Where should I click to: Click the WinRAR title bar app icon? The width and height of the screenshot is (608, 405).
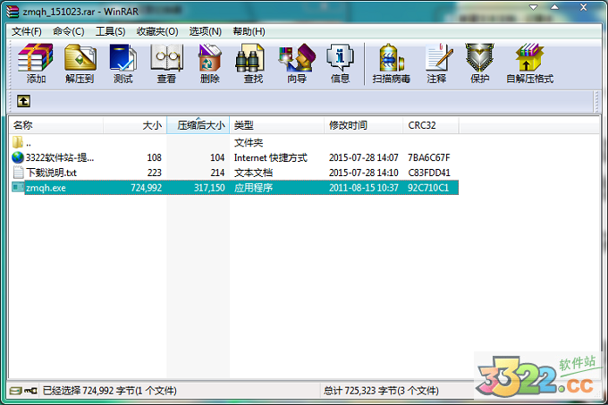click(x=13, y=12)
